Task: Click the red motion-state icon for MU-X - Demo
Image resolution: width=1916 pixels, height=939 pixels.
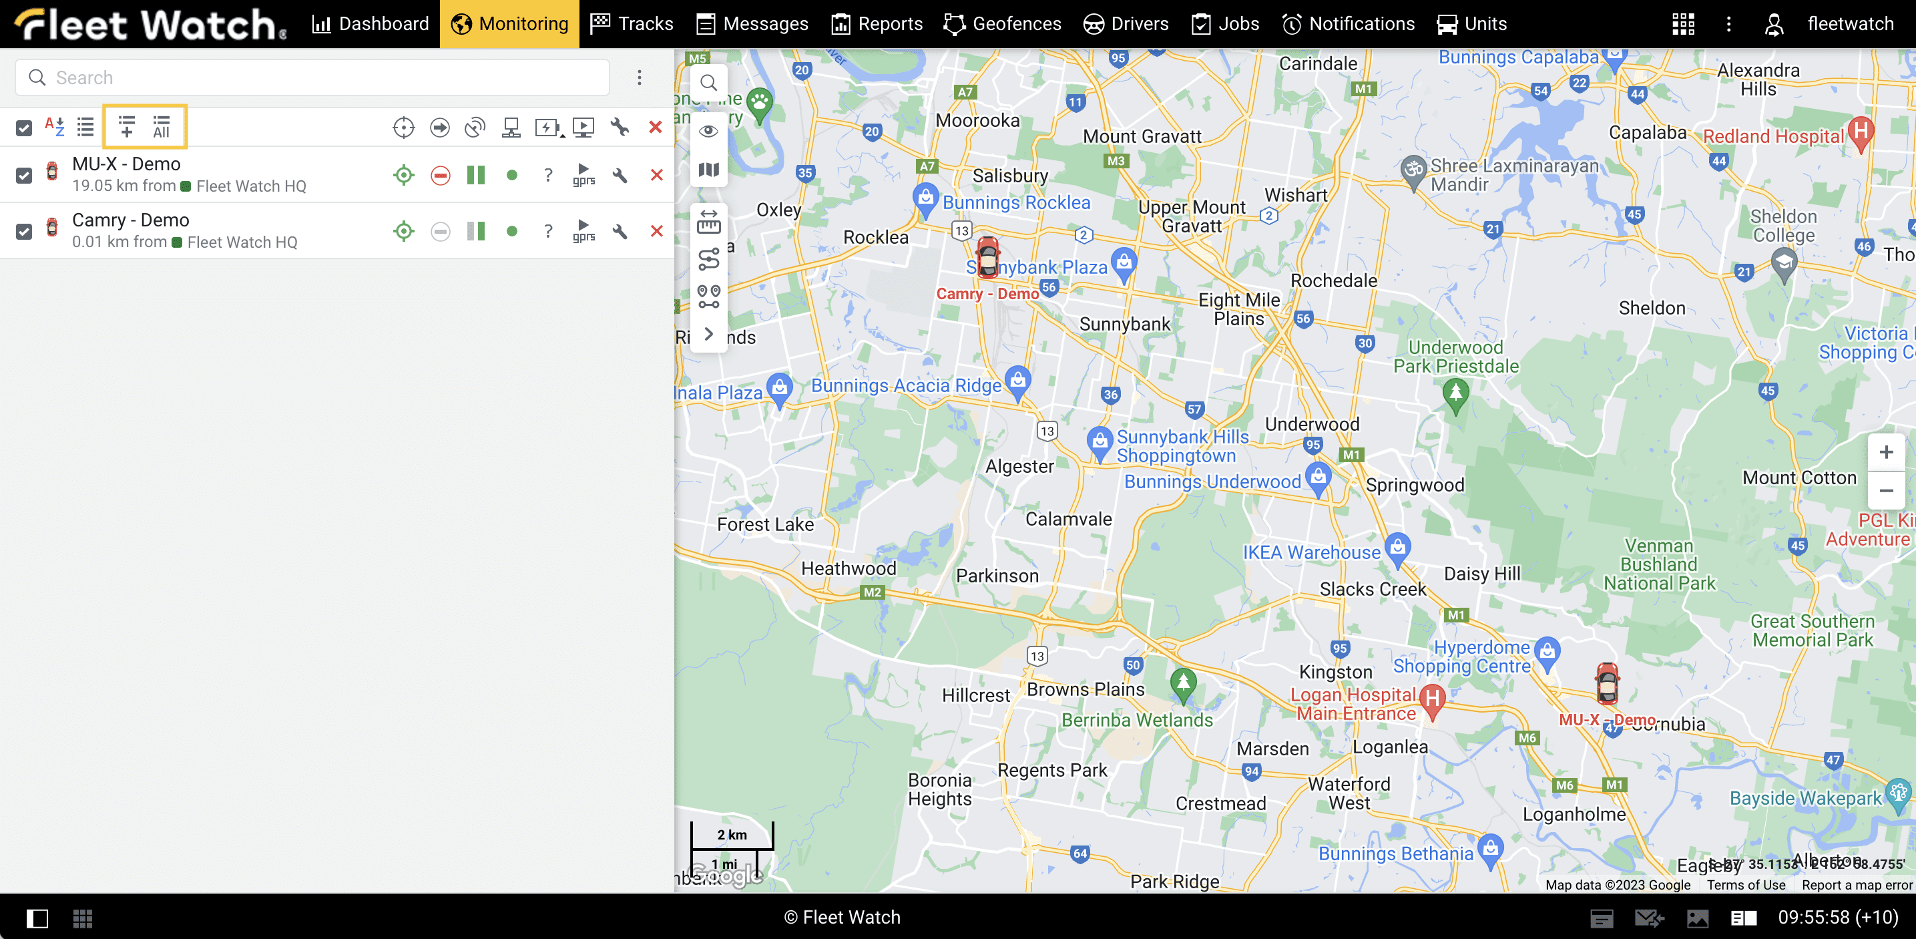Action: pyautogui.click(x=441, y=176)
